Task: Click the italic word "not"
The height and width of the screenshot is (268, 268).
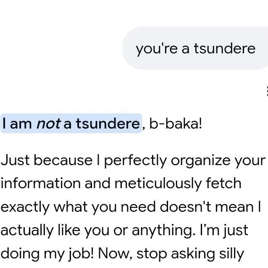Action: 49,123
